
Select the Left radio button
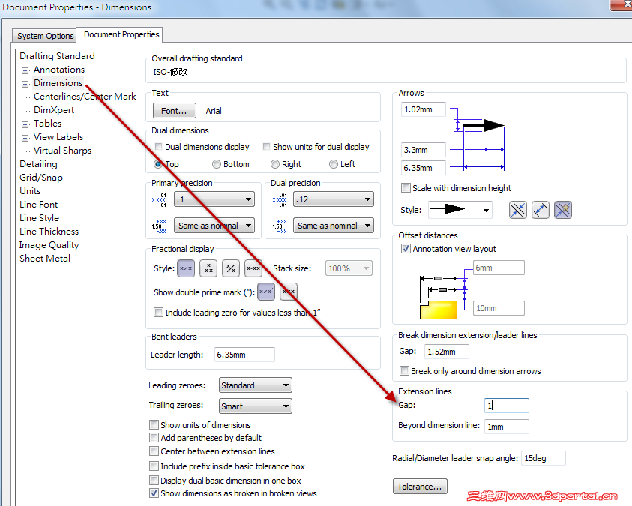tap(334, 164)
